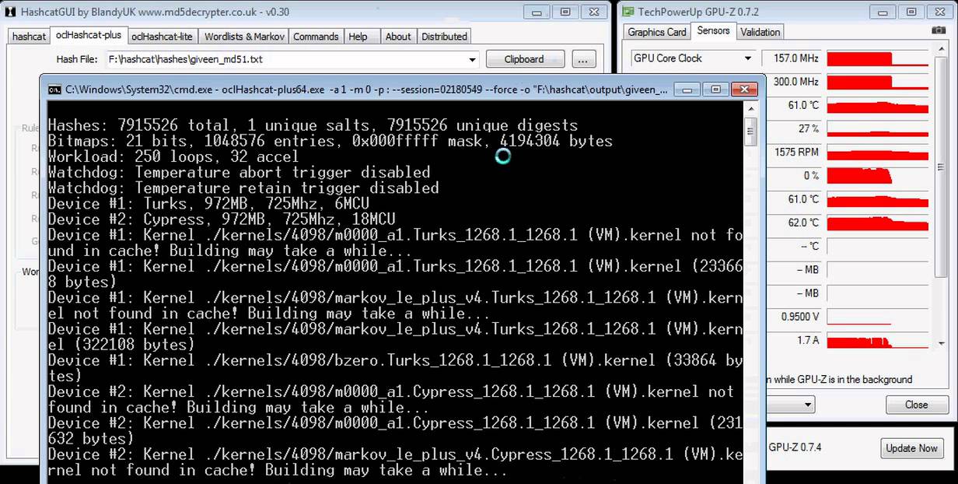Click the "GPU-Z 0.7.4" update notice text
This screenshot has width=958, height=484.
(x=795, y=447)
